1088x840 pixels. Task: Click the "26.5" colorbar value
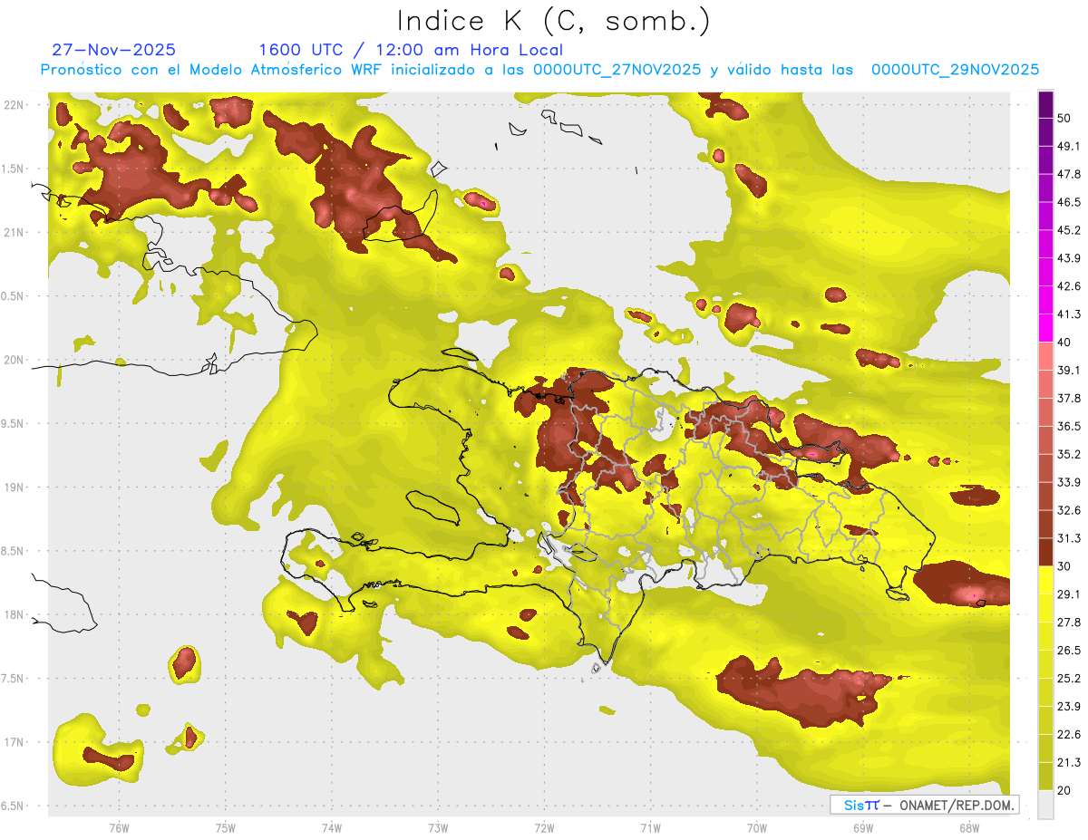(x=1069, y=651)
